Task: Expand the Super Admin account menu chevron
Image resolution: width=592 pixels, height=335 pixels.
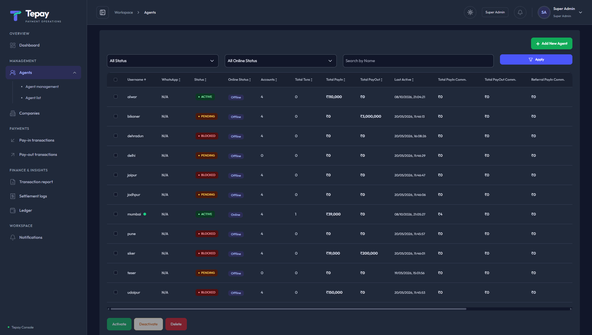Action: pyautogui.click(x=580, y=12)
